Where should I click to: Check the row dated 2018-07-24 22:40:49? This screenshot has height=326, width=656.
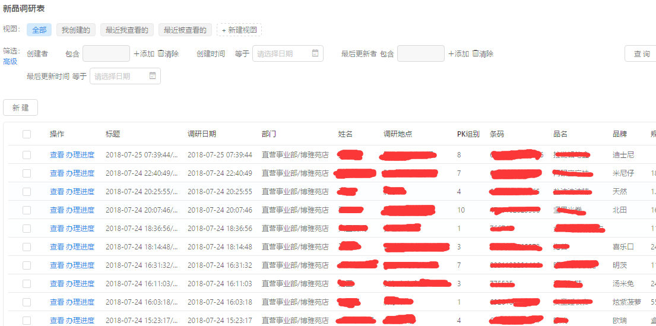coord(27,173)
